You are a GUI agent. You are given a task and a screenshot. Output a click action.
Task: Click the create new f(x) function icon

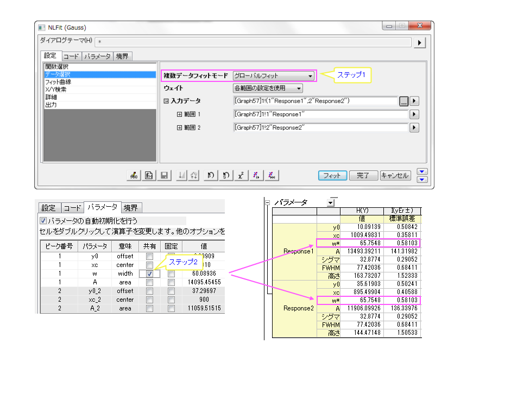[x=149, y=175]
